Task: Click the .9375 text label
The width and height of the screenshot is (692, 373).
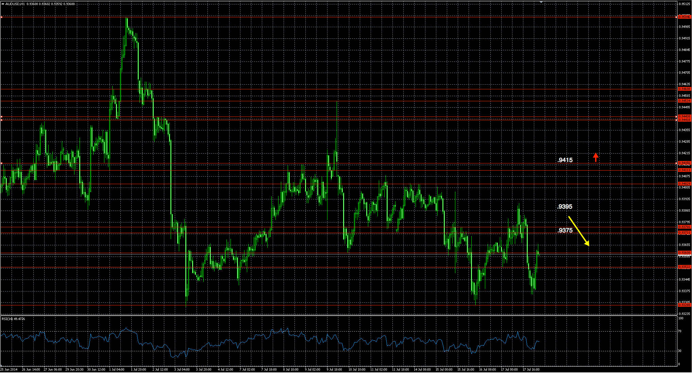Action: click(x=565, y=230)
